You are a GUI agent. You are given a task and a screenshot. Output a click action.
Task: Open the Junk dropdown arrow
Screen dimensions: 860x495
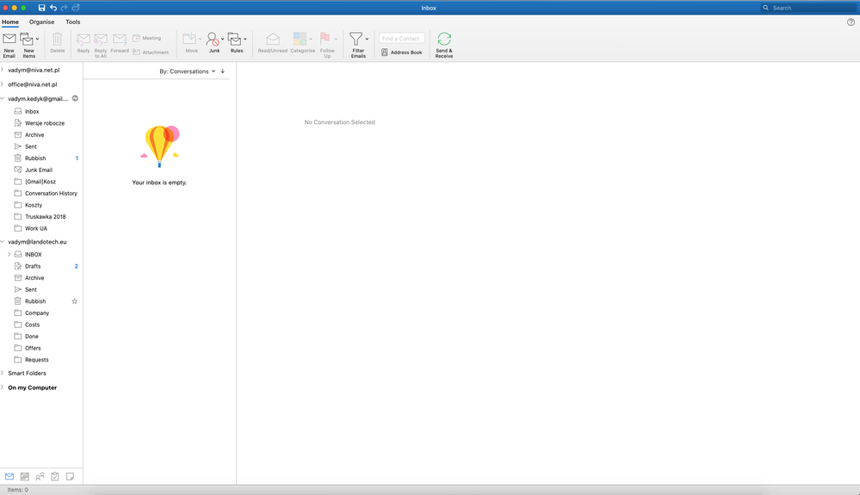pyautogui.click(x=223, y=39)
